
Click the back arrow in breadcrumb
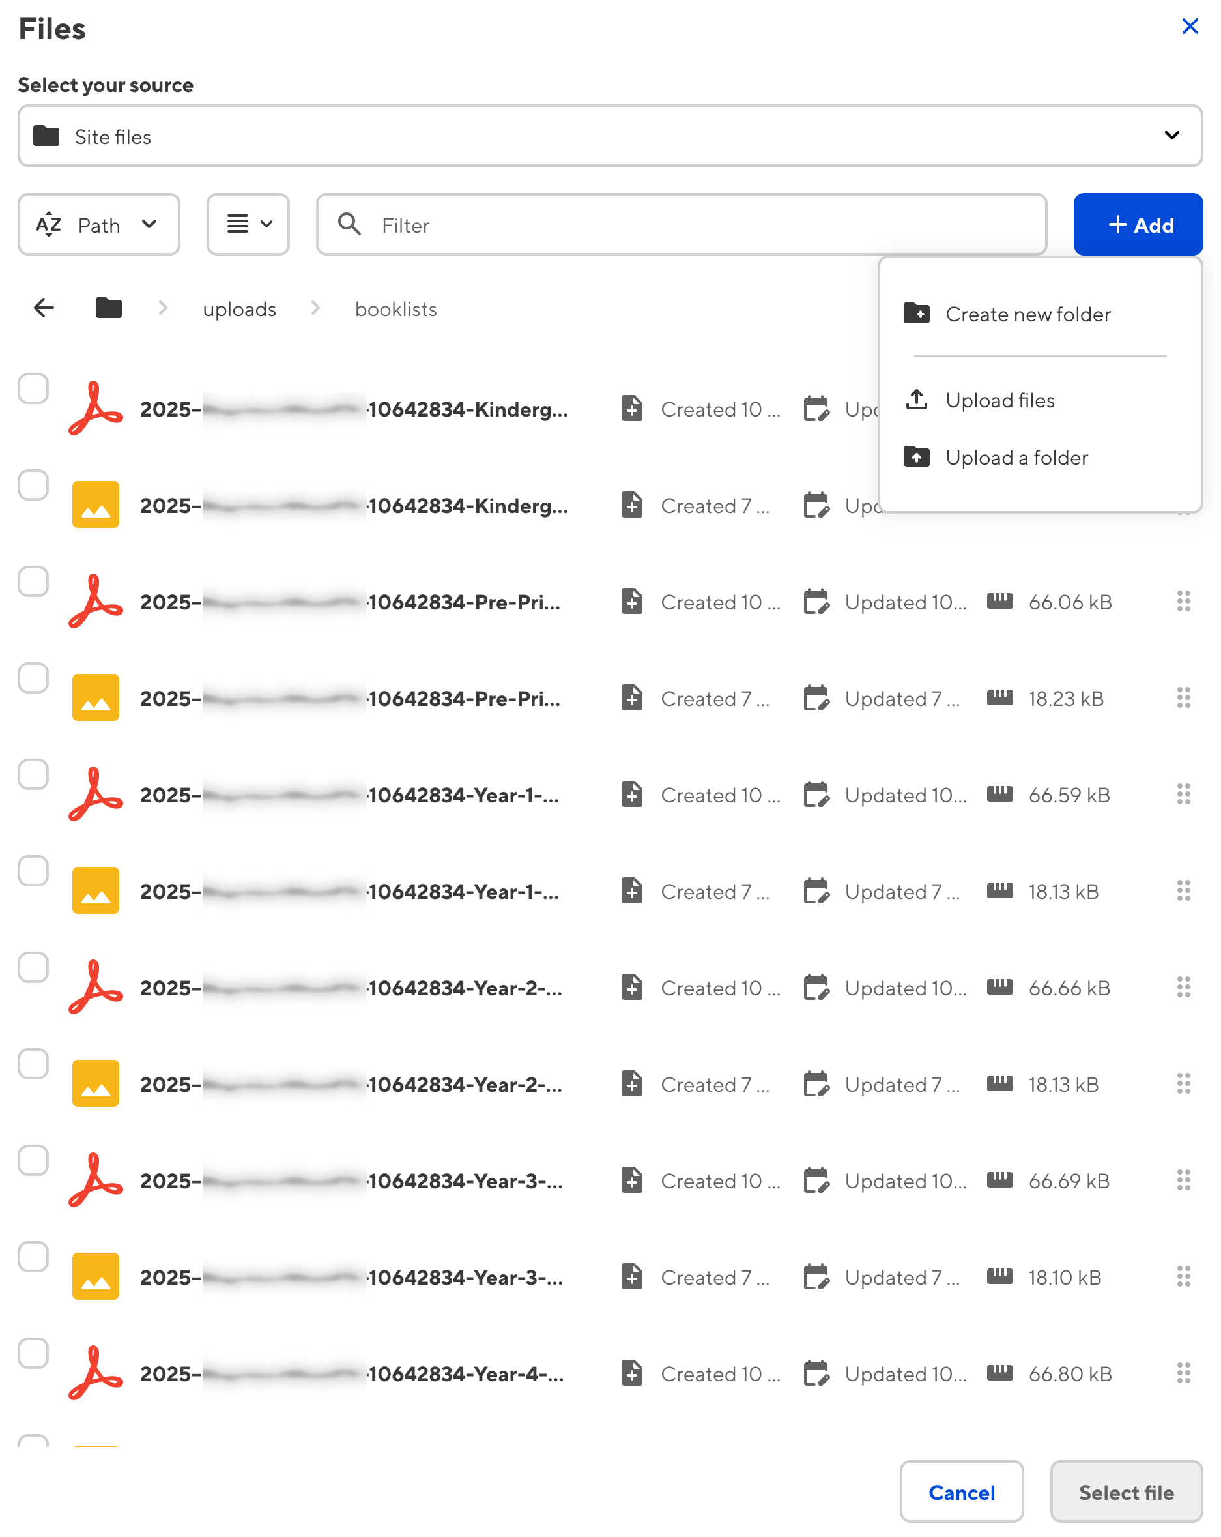44,308
